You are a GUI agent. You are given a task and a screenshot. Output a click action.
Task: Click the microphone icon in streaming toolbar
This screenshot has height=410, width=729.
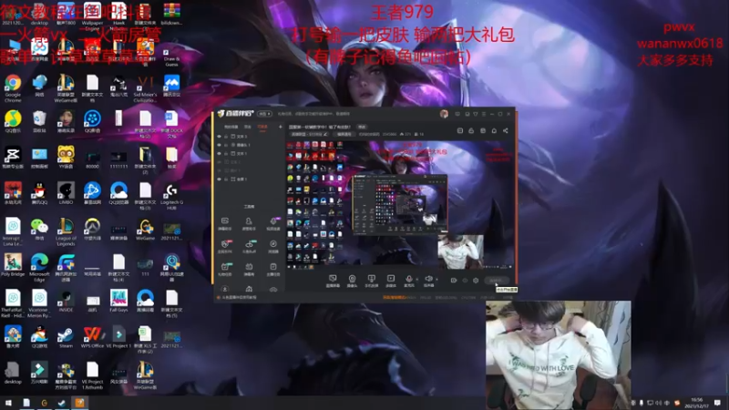pos(409,279)
